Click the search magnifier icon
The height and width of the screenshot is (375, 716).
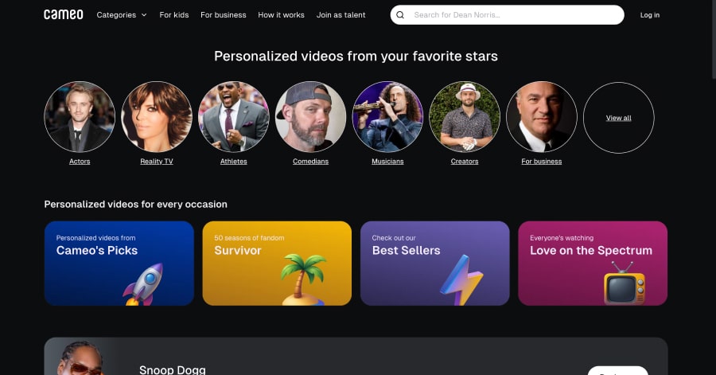(400, 15)
